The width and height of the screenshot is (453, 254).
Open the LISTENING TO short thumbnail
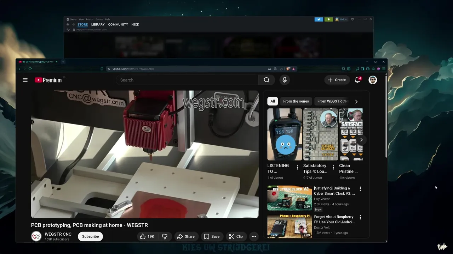pyautogui.click(x=285, y=134)
